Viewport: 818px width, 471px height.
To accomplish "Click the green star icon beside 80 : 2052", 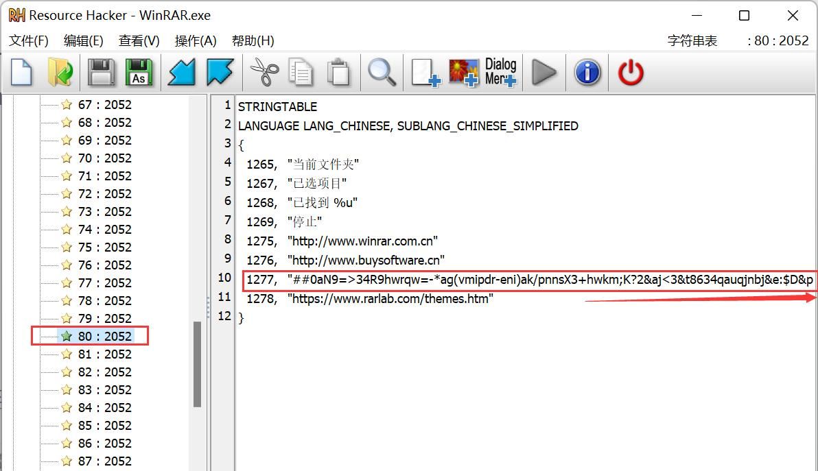I will [67, 336].
